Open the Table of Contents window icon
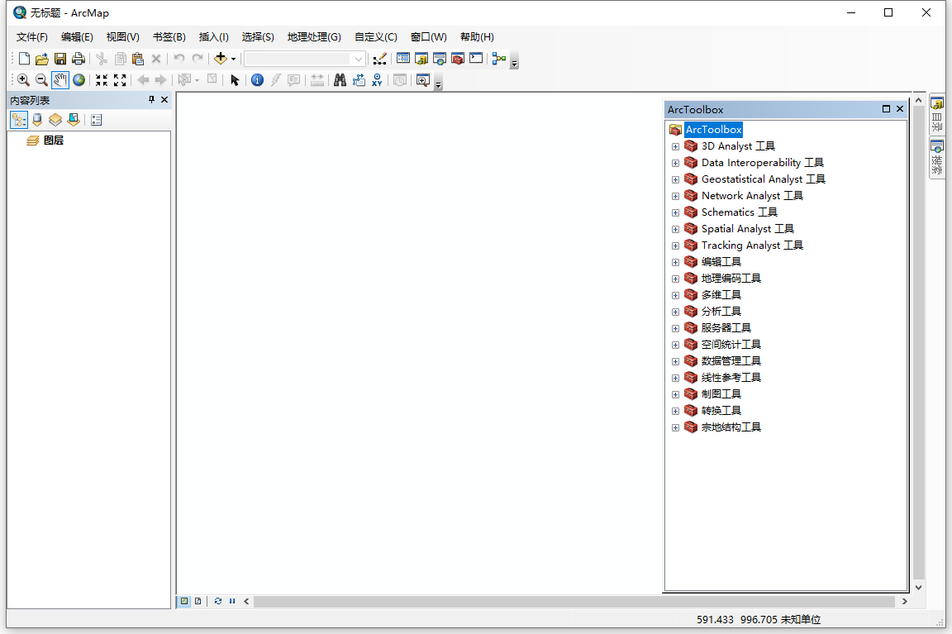The image size is (952, 634). (403, 59)
